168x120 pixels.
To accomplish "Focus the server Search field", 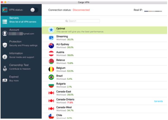I will point(72,21).
